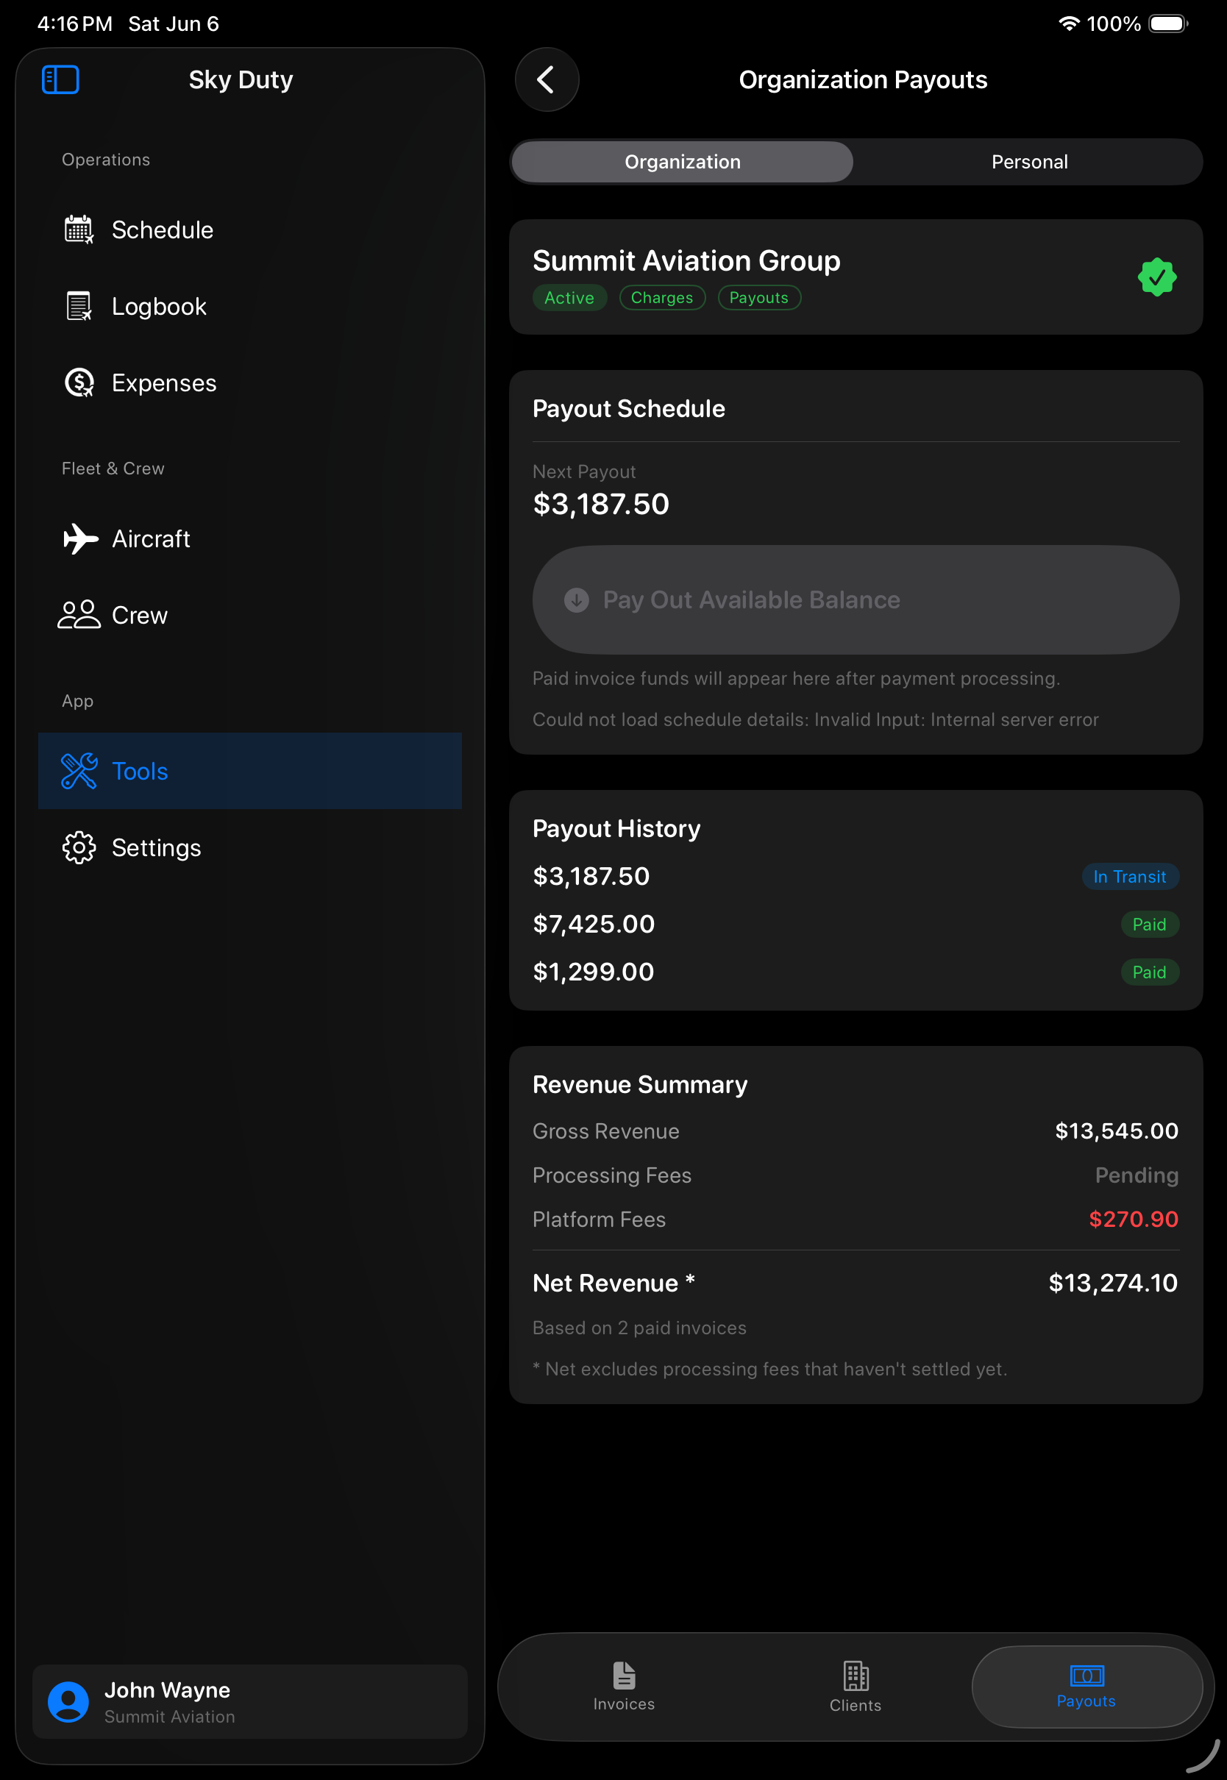Click the Aircraft airplane icon
The width and height of the screenshot is (1227, 1780).
click(80, 538)
